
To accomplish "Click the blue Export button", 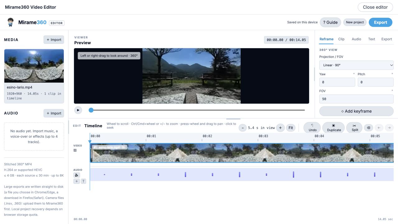I will pyautogui.click(x=381, y=22).
